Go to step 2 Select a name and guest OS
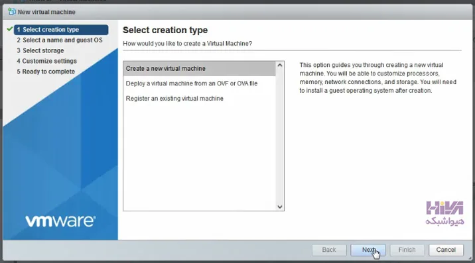 pyautogui.click(x=60, y=40)
